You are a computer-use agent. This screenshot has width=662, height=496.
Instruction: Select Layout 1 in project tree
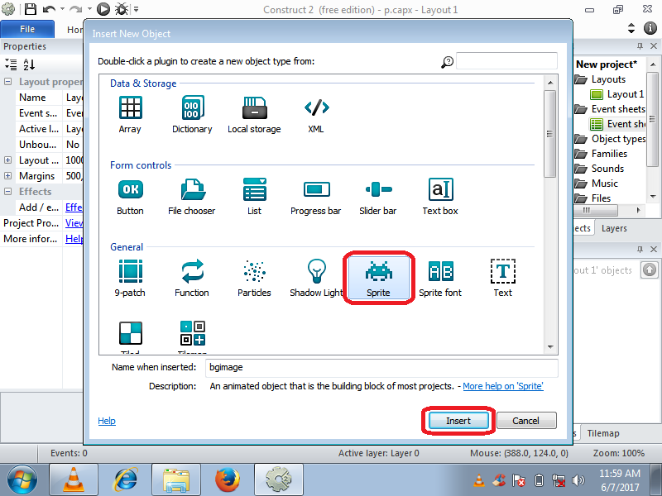click(625, 94)
